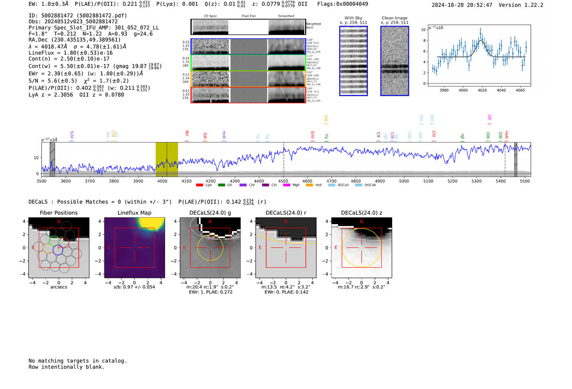Select the red-bordered 2D fiber spectrum row
This screenshot has width=572, height=389.
click(248, 95)
